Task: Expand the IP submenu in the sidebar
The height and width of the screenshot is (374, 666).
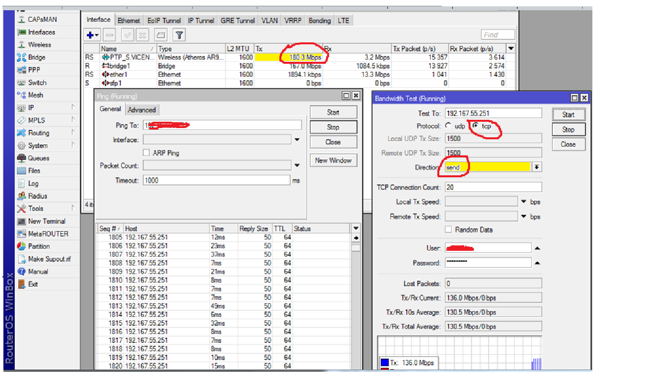Action: point(73,108)
